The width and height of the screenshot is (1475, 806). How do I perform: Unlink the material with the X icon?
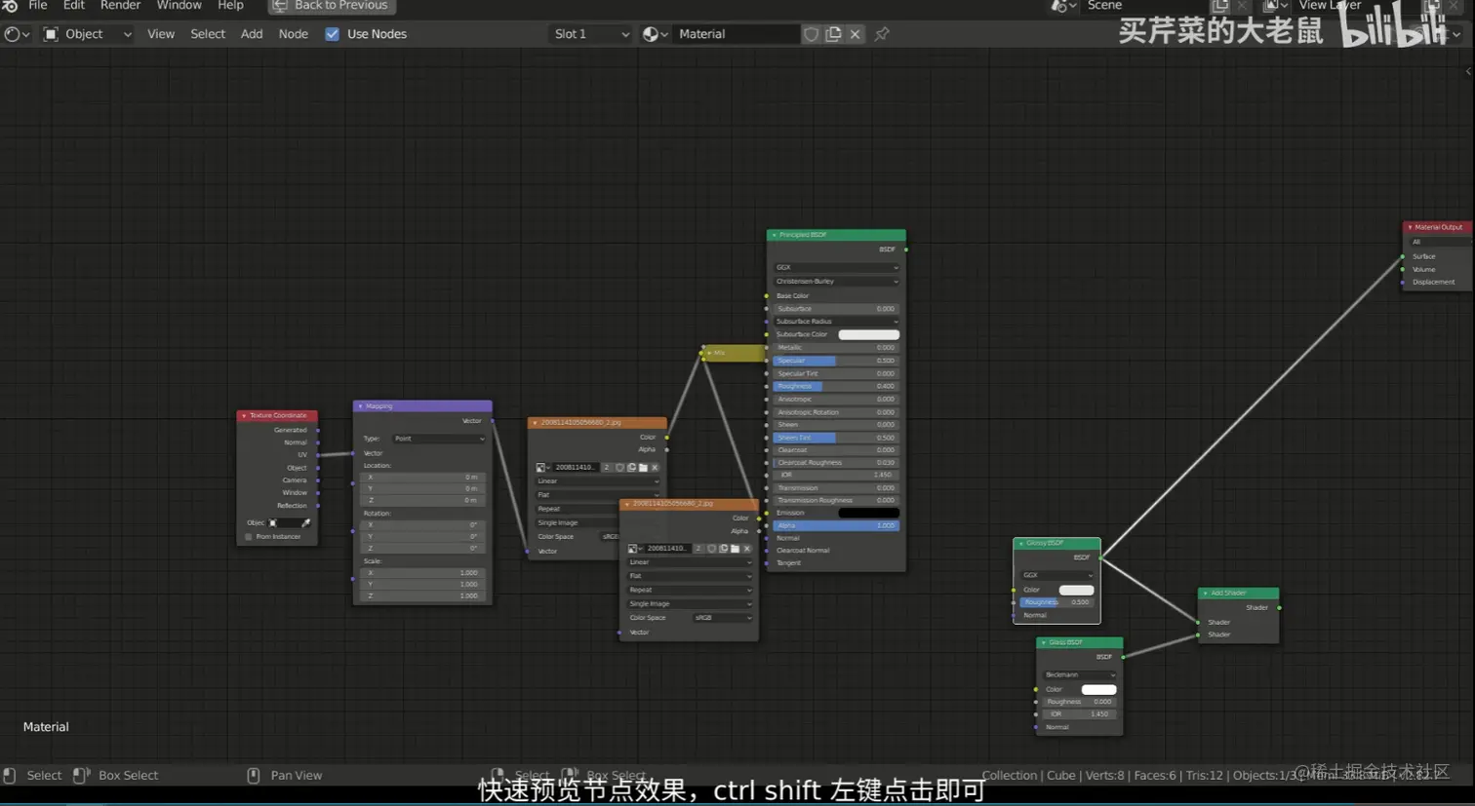[x=856, y=34]
